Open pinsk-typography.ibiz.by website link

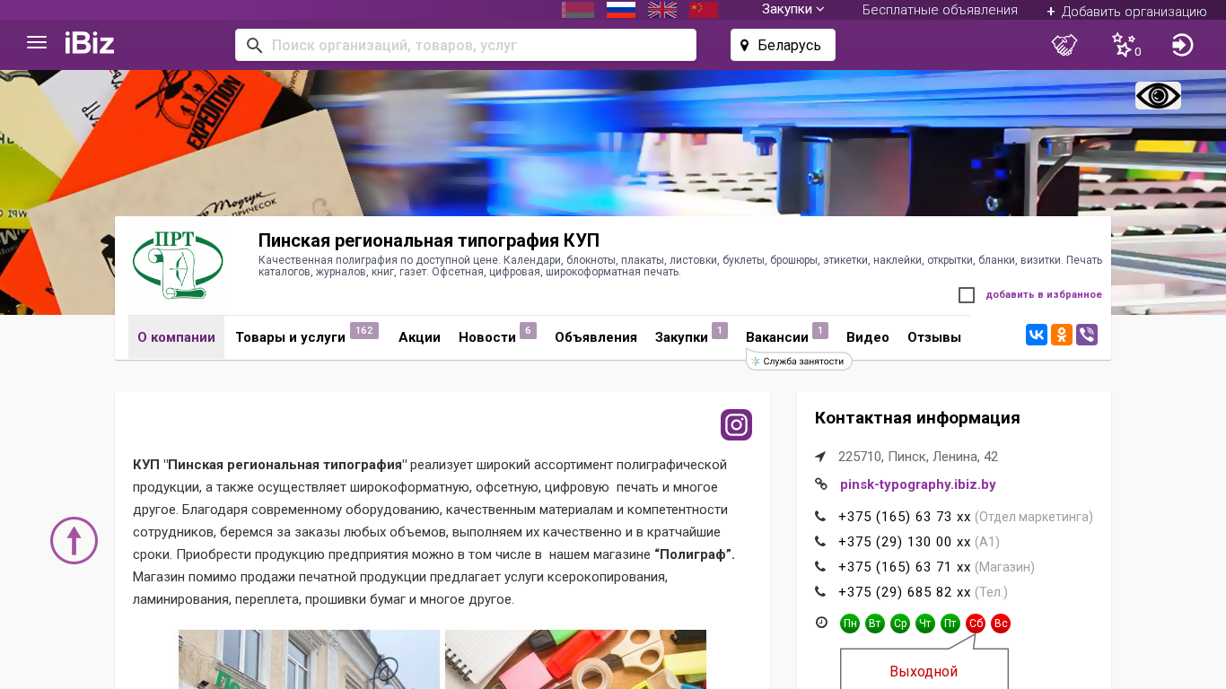point(918,484)
